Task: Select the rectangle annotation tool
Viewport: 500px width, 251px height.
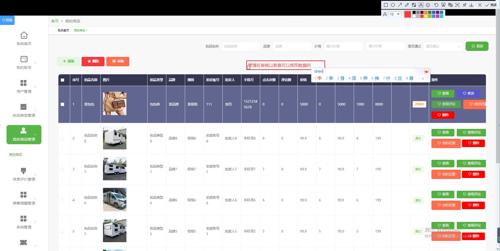Action: coord(386,5)
